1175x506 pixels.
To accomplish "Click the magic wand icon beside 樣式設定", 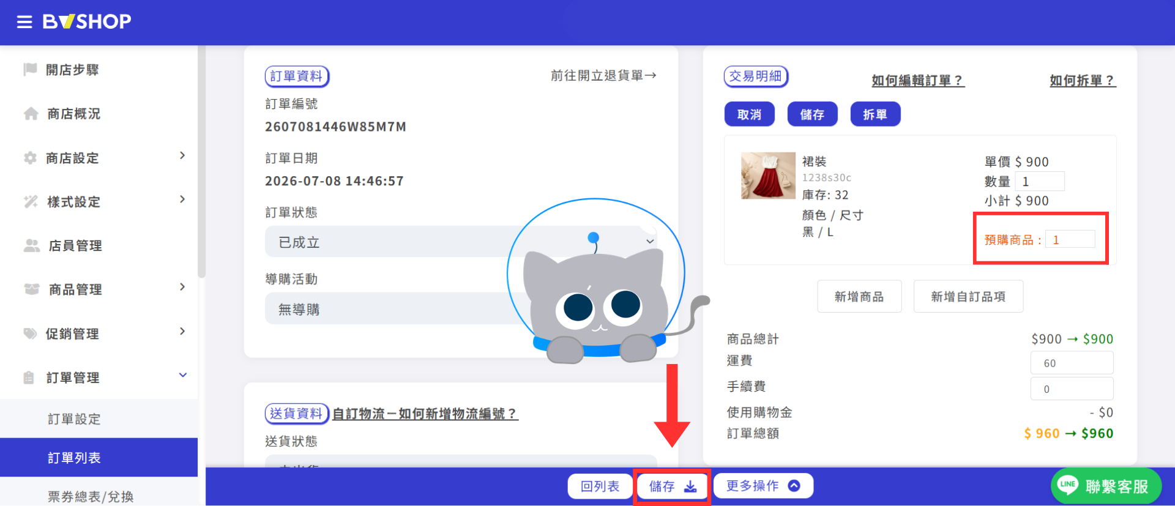I will [31, 201].
